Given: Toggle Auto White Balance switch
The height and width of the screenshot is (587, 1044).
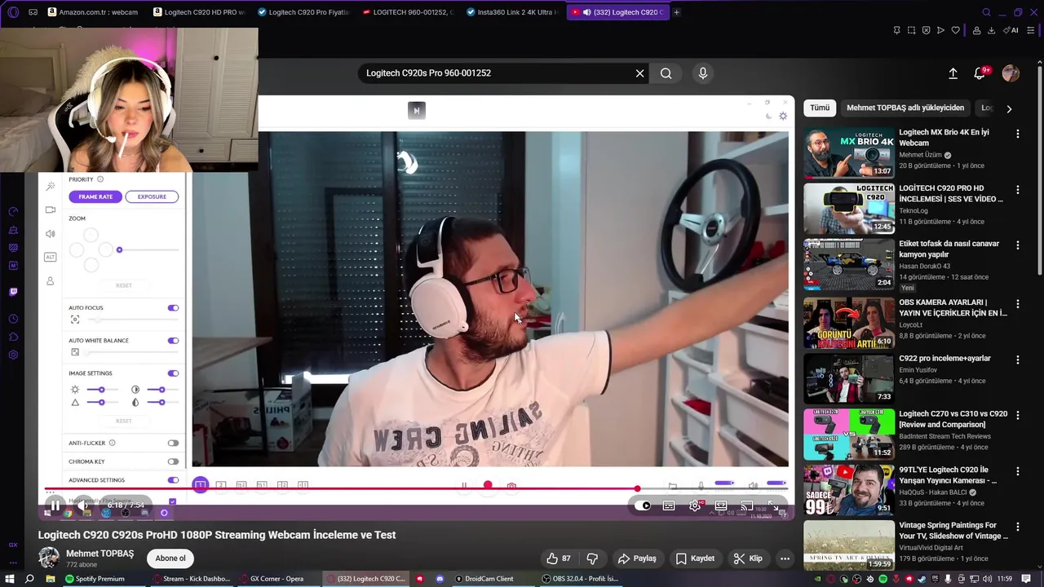Looking at the screenshot, I should tap(173, 341).
